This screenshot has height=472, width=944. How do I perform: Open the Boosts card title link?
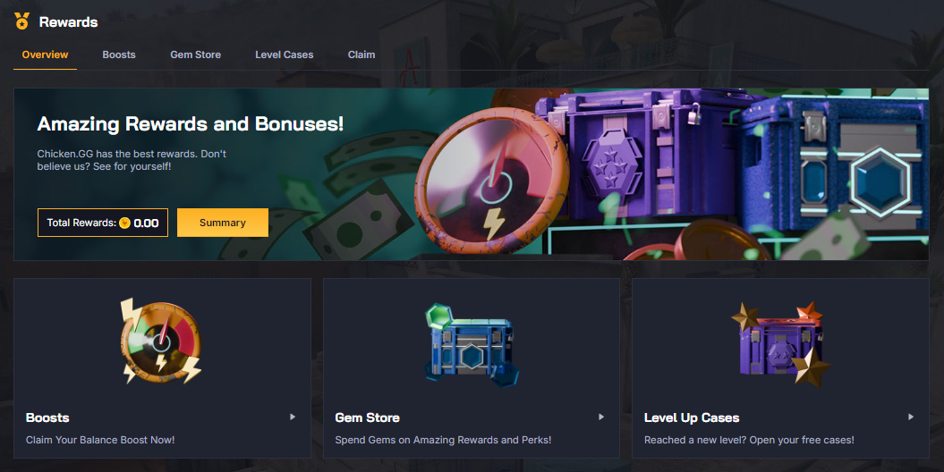pos(47,417)
